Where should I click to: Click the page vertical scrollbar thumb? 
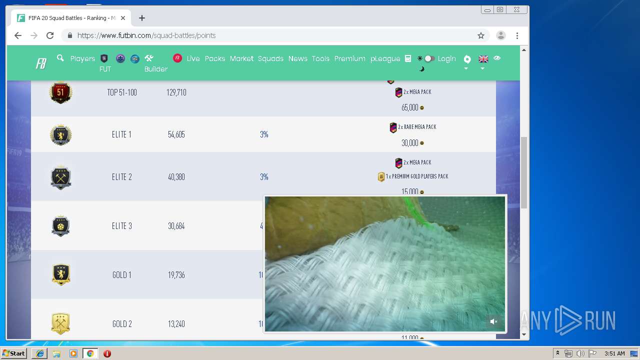[x=524, y=172]
